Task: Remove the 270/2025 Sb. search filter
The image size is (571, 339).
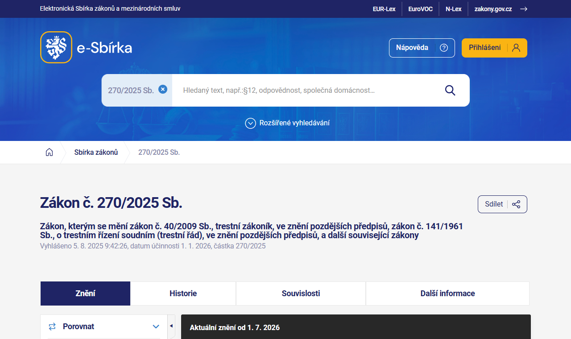Action: pyautogui.click(x=163, y=89)
